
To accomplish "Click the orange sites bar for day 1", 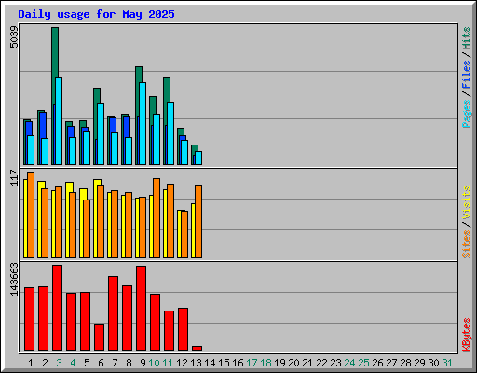I will [31, 214].
